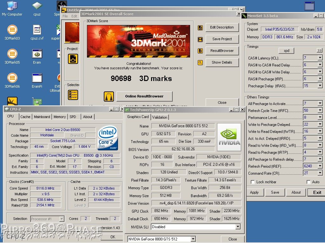Open the cpuz desktop shortcut

coord(37,8)
